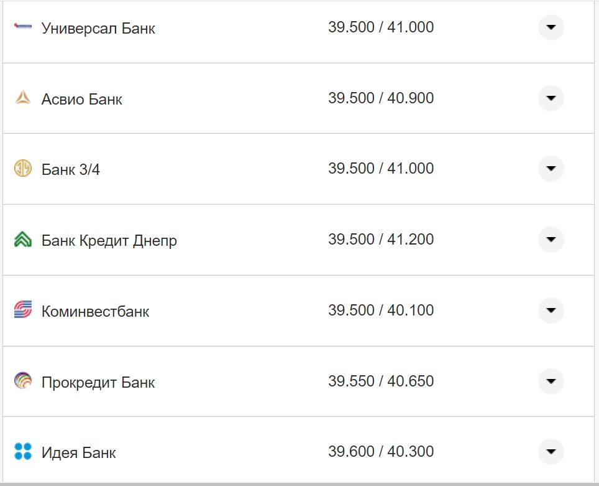The height and width of the screenshot is (486, 599).
Task: Click the Идея Банк blue dots logo
Action: (x=23, y=451)
